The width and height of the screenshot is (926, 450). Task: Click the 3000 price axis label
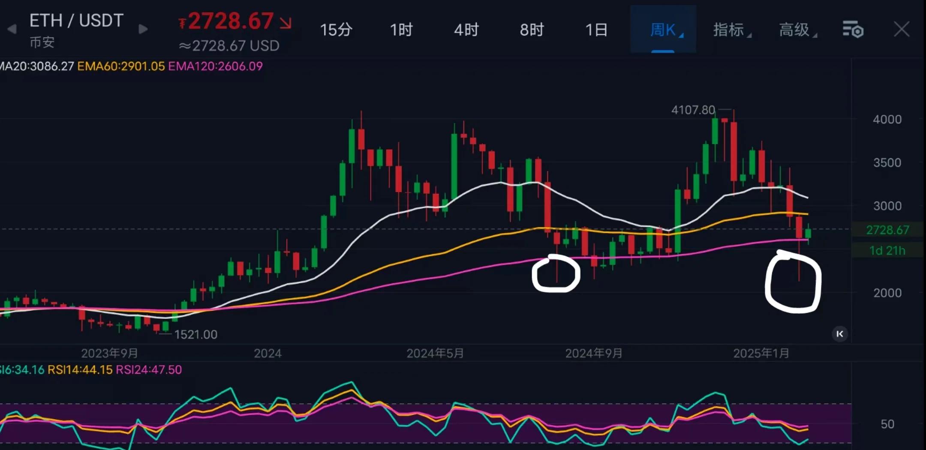[x=887, y=206]
